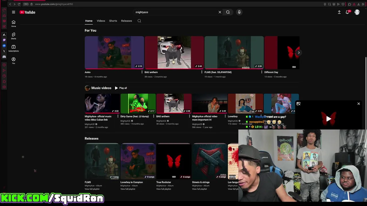Click the mightyace search input field

[176, 12]
